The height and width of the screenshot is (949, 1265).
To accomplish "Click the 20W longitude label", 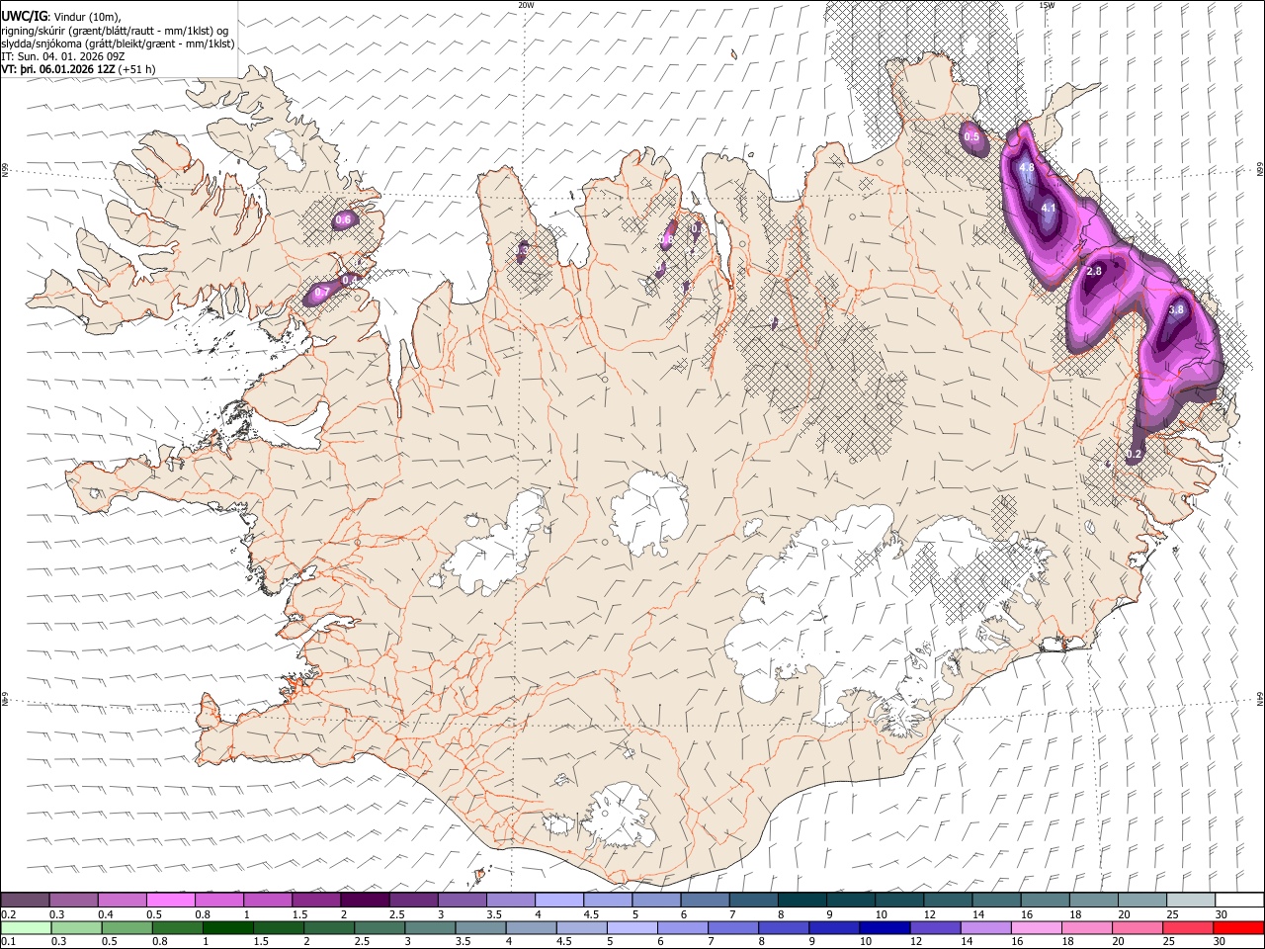I will click(527, 5).
